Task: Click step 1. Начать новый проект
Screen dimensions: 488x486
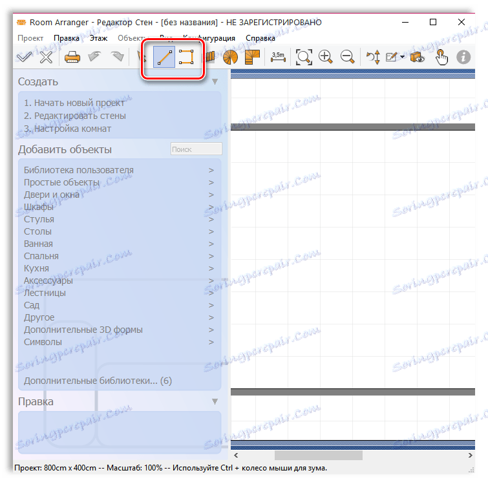Action: click(x=74, y=103)
